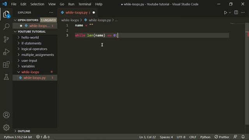Click the editor vertical scrollbar
The height and width of the screenshot is (140, 249).
tap(247, 74)
